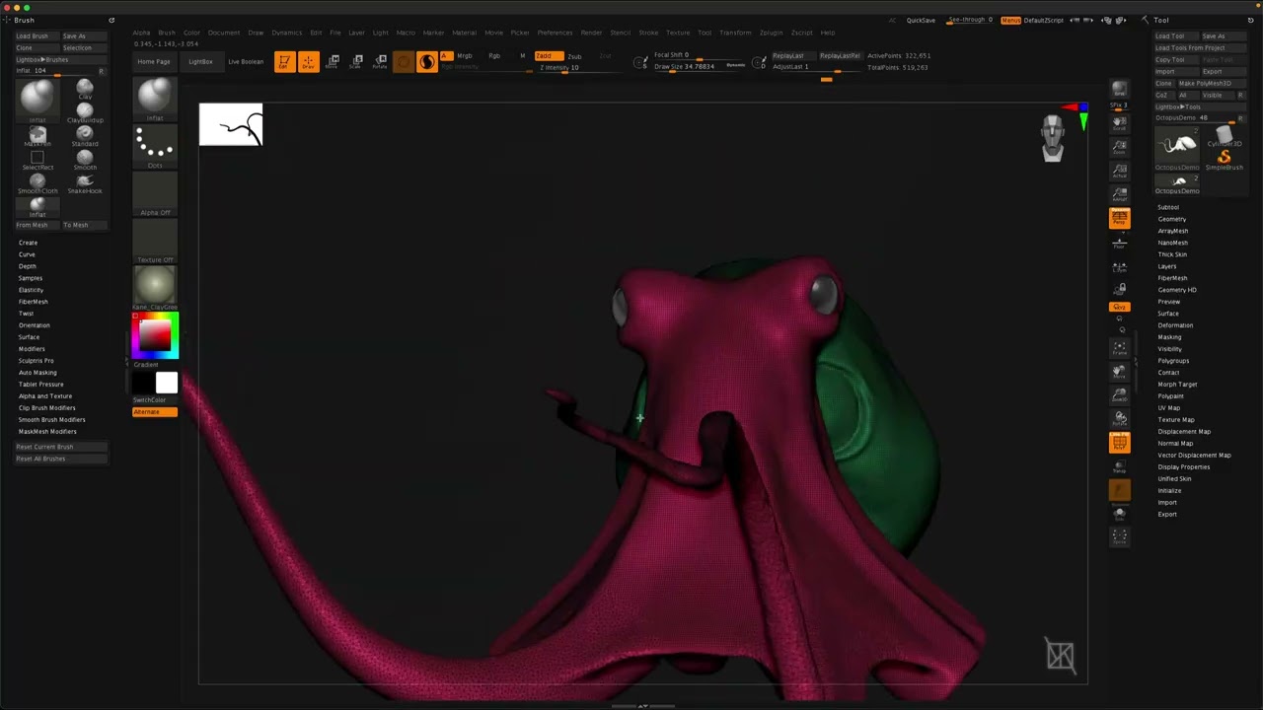
Task: Toggle Live Boolean
Action: coord(246,62)
